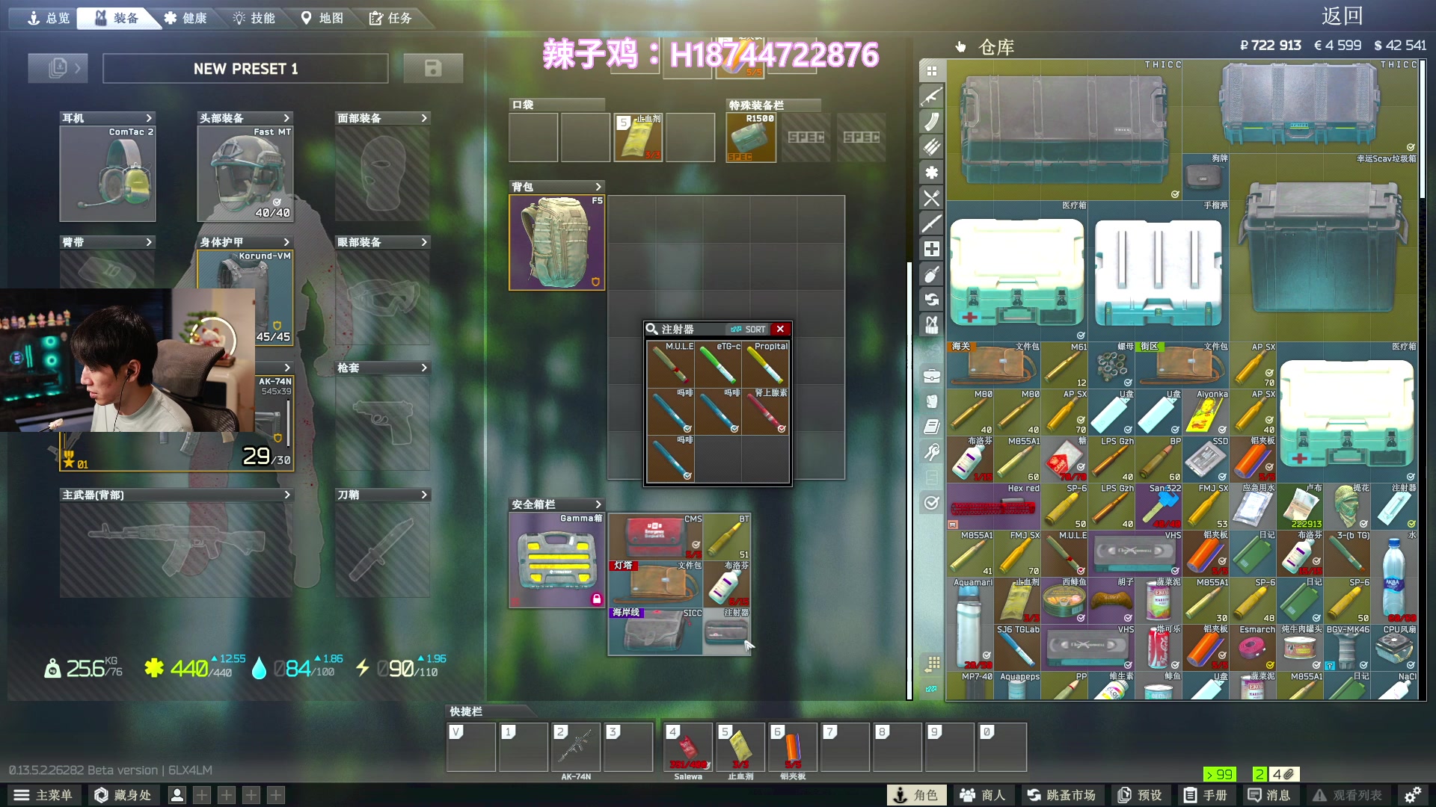1436x807 pixels.
Task: Switch to the 地图 map tab
Action: pos(322,18)
